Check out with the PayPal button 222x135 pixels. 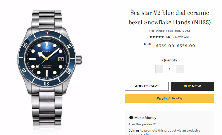169,98
